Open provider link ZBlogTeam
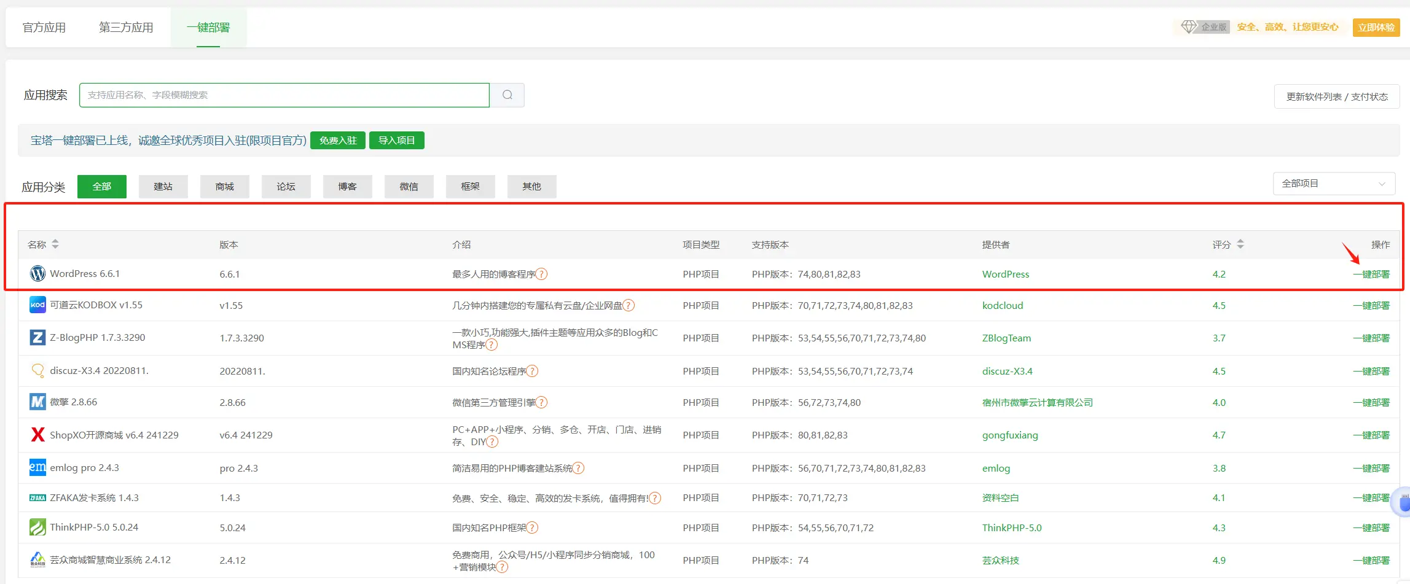1410x584 pixels. point(1007,338)
